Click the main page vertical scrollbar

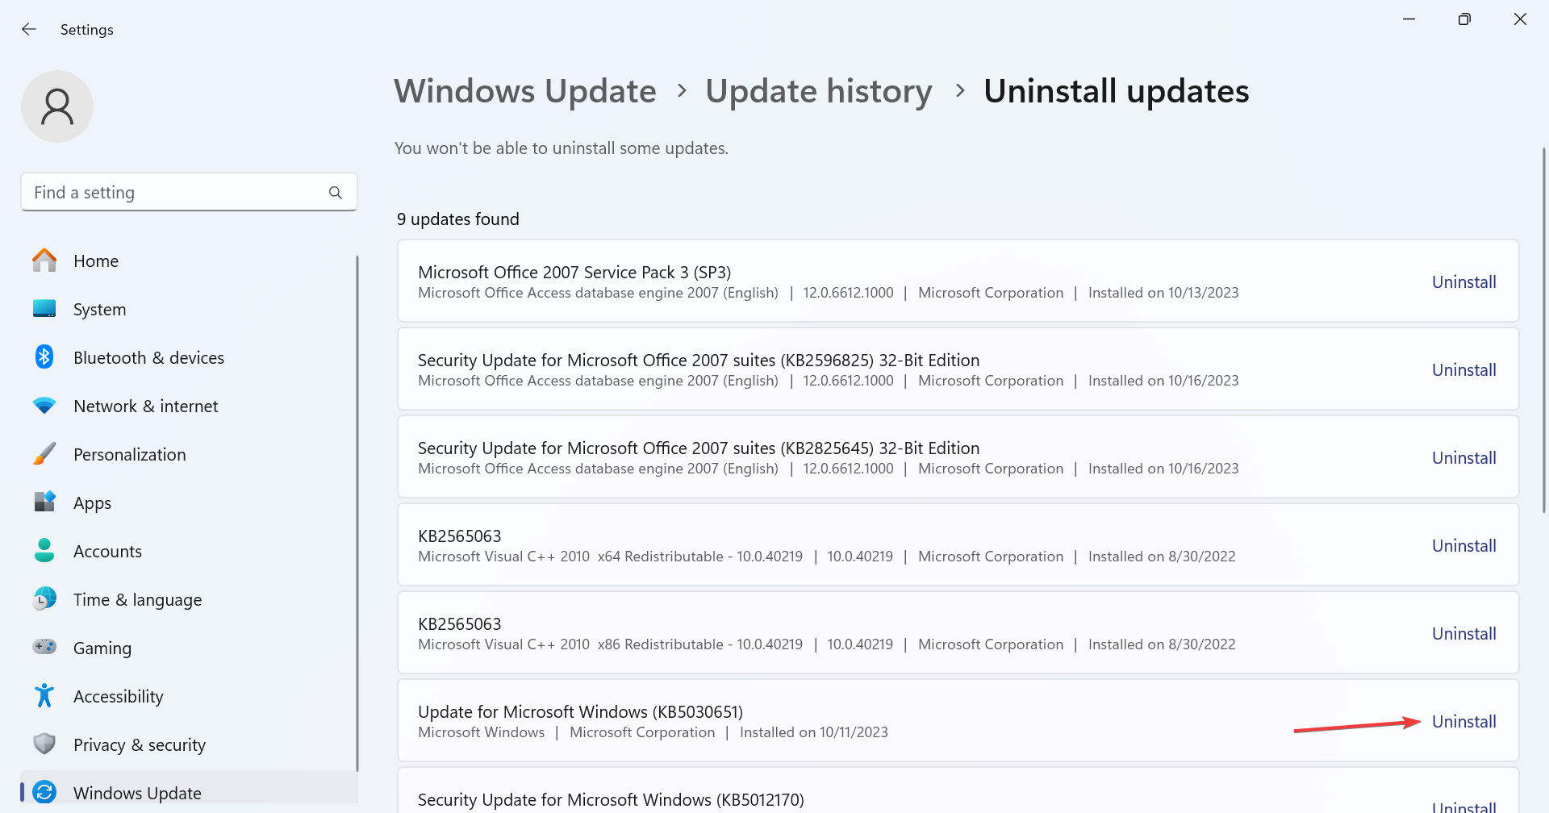click(x=1543, y=331)
